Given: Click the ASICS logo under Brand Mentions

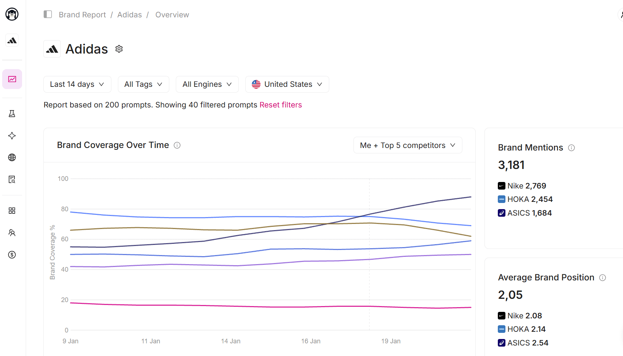Looking at the screenshot, I should [x=501, y=213].
